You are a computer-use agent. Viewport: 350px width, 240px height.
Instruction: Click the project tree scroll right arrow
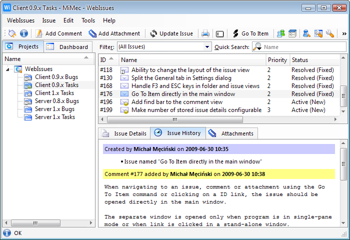91,223
